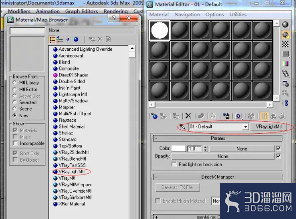
Task: Select VRayMtl in material list
Action: (67, 178)
